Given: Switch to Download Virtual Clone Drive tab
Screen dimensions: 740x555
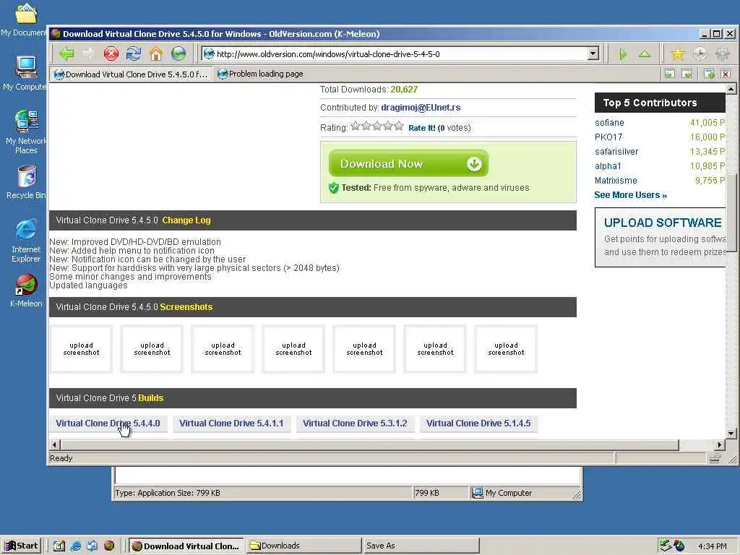Looking at the screenshot, I should tap(131, 74).
